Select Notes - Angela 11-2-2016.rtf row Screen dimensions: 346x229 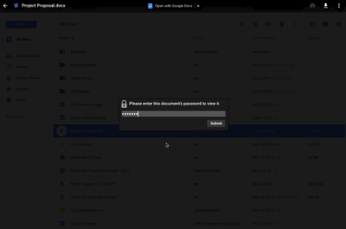click(x=199, y=184)
